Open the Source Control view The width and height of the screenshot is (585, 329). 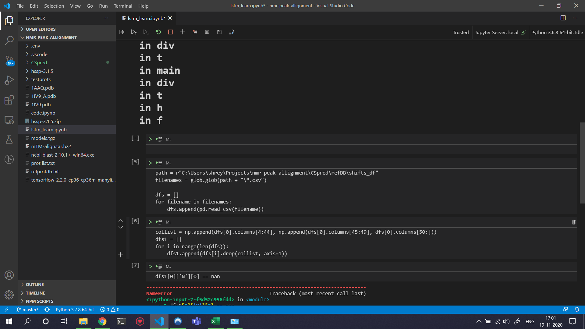pyautogui.click(x=9, y=60)
